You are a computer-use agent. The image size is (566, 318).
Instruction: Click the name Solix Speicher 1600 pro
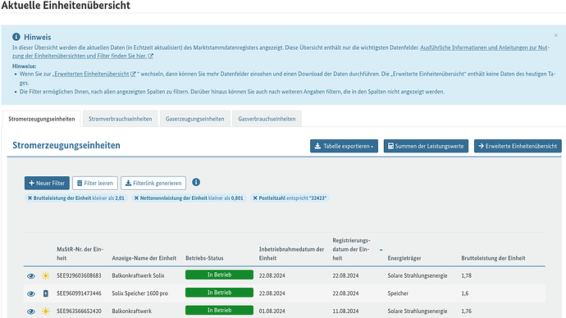140,293
